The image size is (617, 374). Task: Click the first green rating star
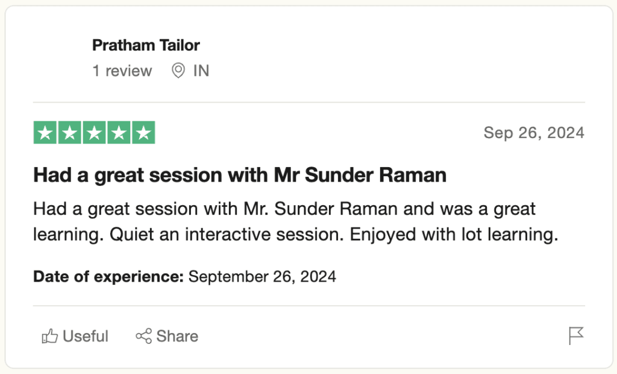pyautogui.click(x=45, y=133)
